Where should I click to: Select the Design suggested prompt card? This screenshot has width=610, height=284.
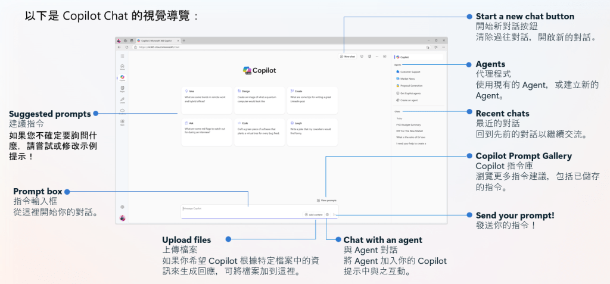click(x=259, y=100)
